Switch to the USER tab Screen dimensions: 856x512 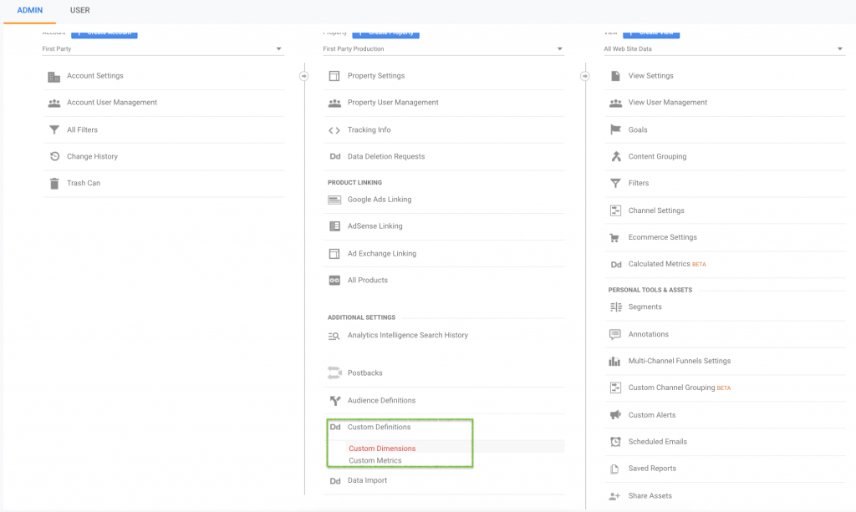[x=79, y=10]
